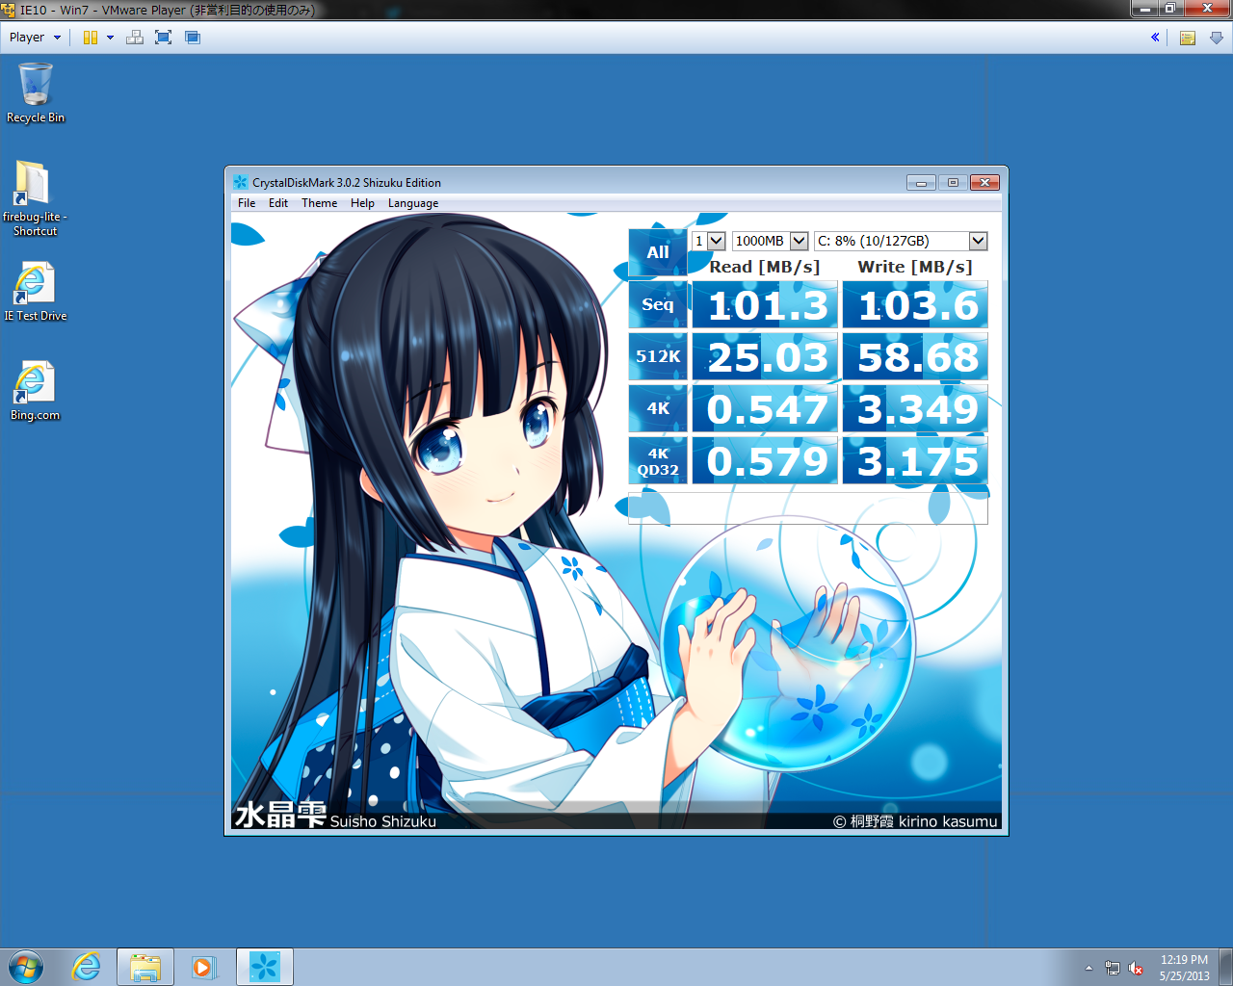This screenshot has width=1233, height=986.
Task: Start the 4K QD32 benchmark test
Action: 658,460
